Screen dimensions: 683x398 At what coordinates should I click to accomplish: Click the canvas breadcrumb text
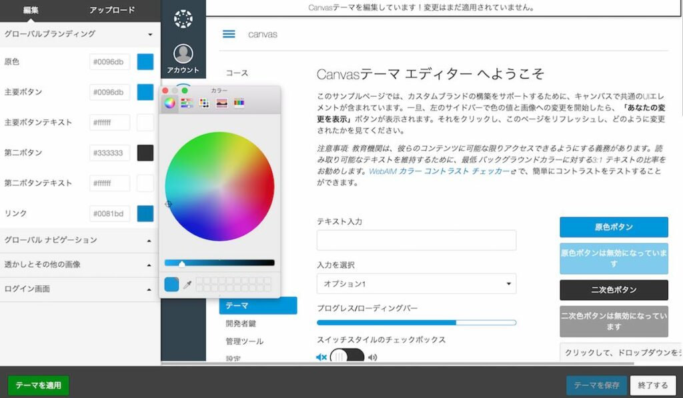[x=263, y=35]
